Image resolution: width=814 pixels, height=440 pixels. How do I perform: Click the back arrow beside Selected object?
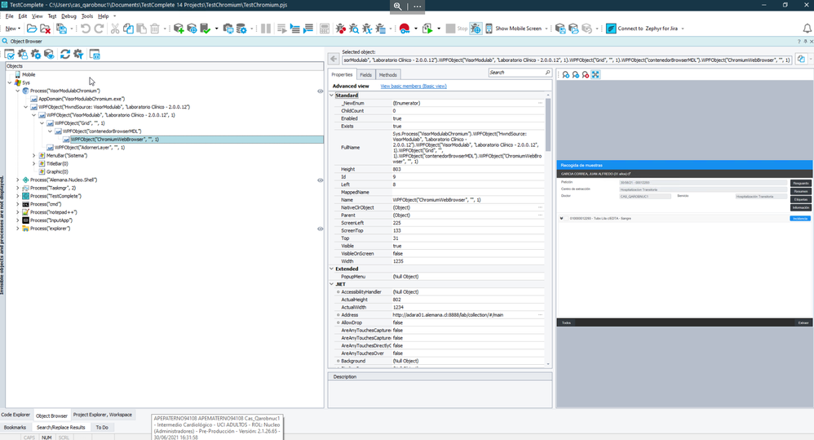coord(334,59)
